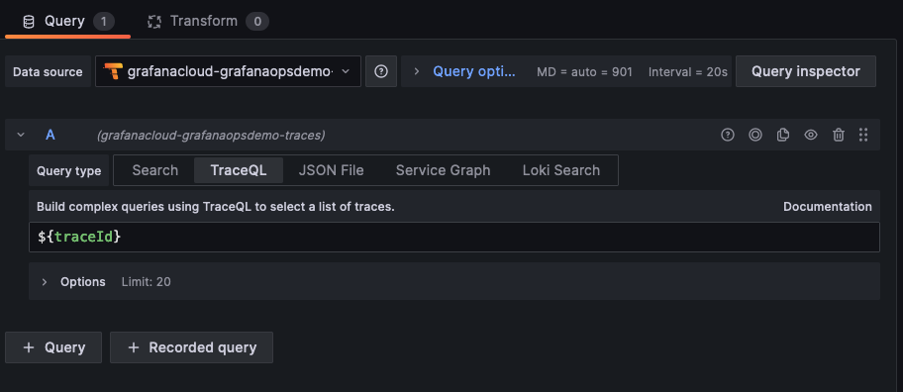The image size is (903, 392).
Task: Open data source help question icon
Action: [380, 71]
